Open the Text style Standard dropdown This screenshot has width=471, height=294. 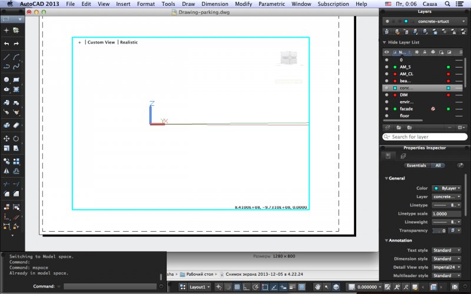tap(446, 250)
